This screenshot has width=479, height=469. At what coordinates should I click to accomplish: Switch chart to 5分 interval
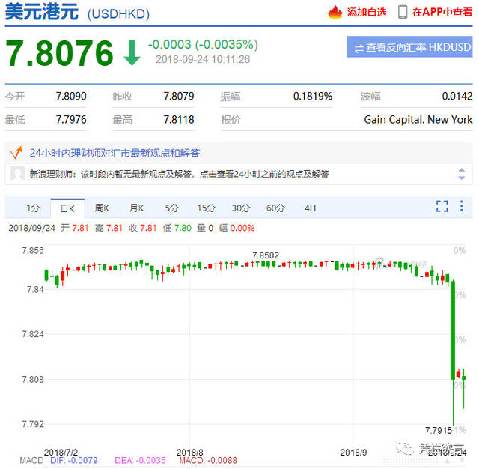pos(171,208)
